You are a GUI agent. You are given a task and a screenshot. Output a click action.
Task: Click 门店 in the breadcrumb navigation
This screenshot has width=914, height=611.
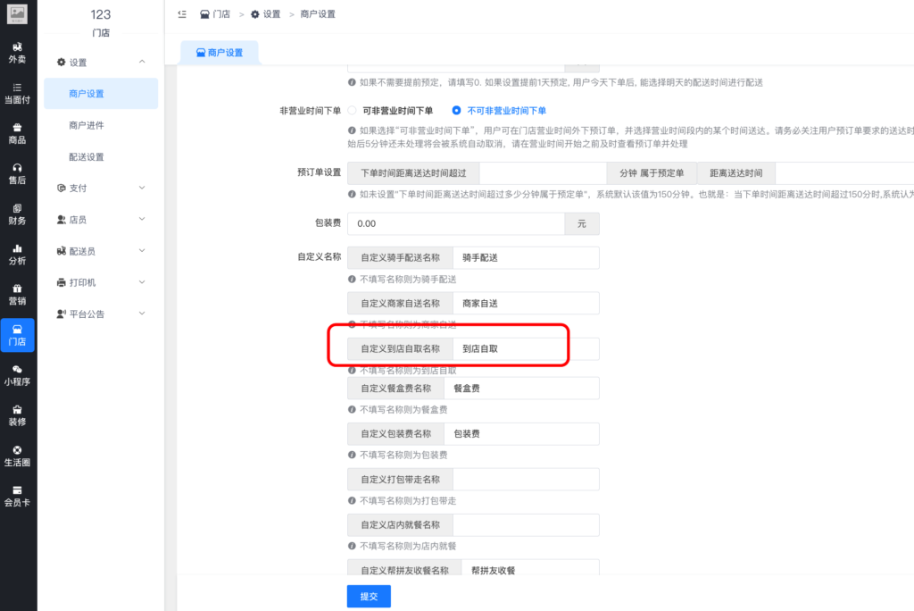tap(222, 13)
